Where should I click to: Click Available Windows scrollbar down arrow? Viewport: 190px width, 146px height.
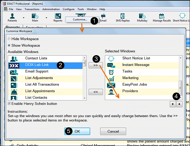84,98
